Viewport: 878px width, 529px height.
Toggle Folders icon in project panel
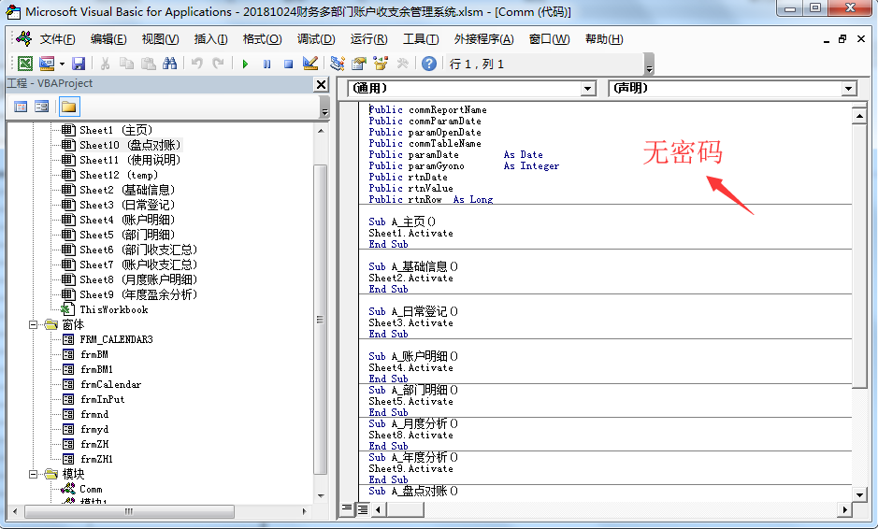click(69, 107)
